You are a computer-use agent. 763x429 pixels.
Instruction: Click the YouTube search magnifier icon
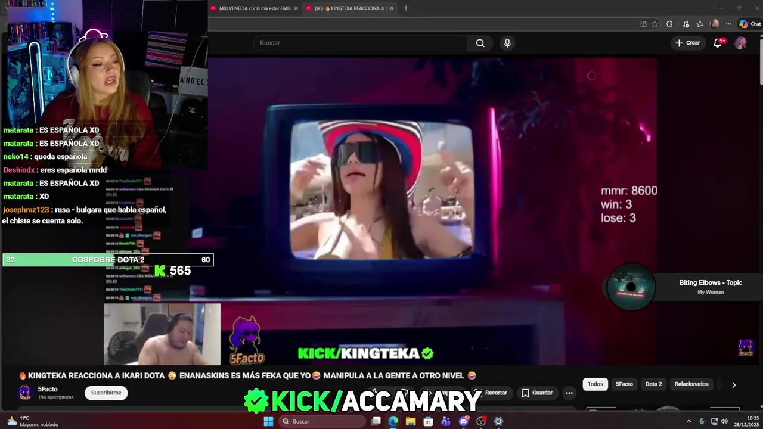[x=480, y=43]
